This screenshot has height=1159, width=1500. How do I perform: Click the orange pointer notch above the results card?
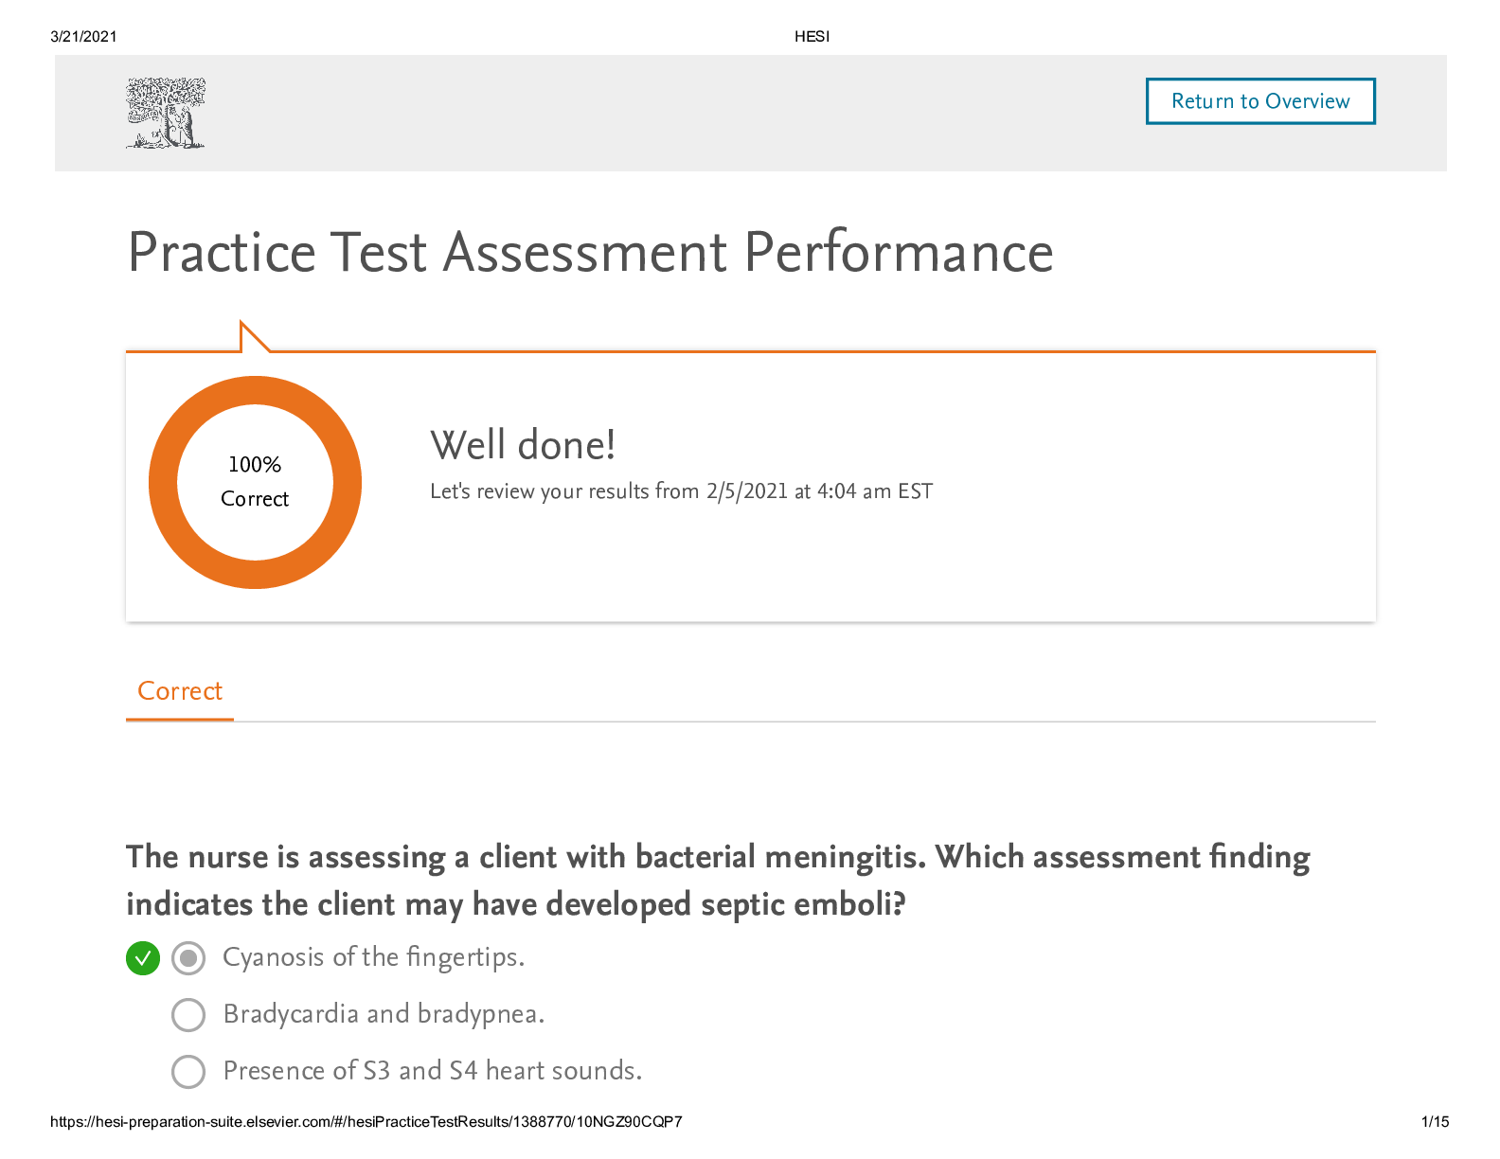tap(252, 338)
